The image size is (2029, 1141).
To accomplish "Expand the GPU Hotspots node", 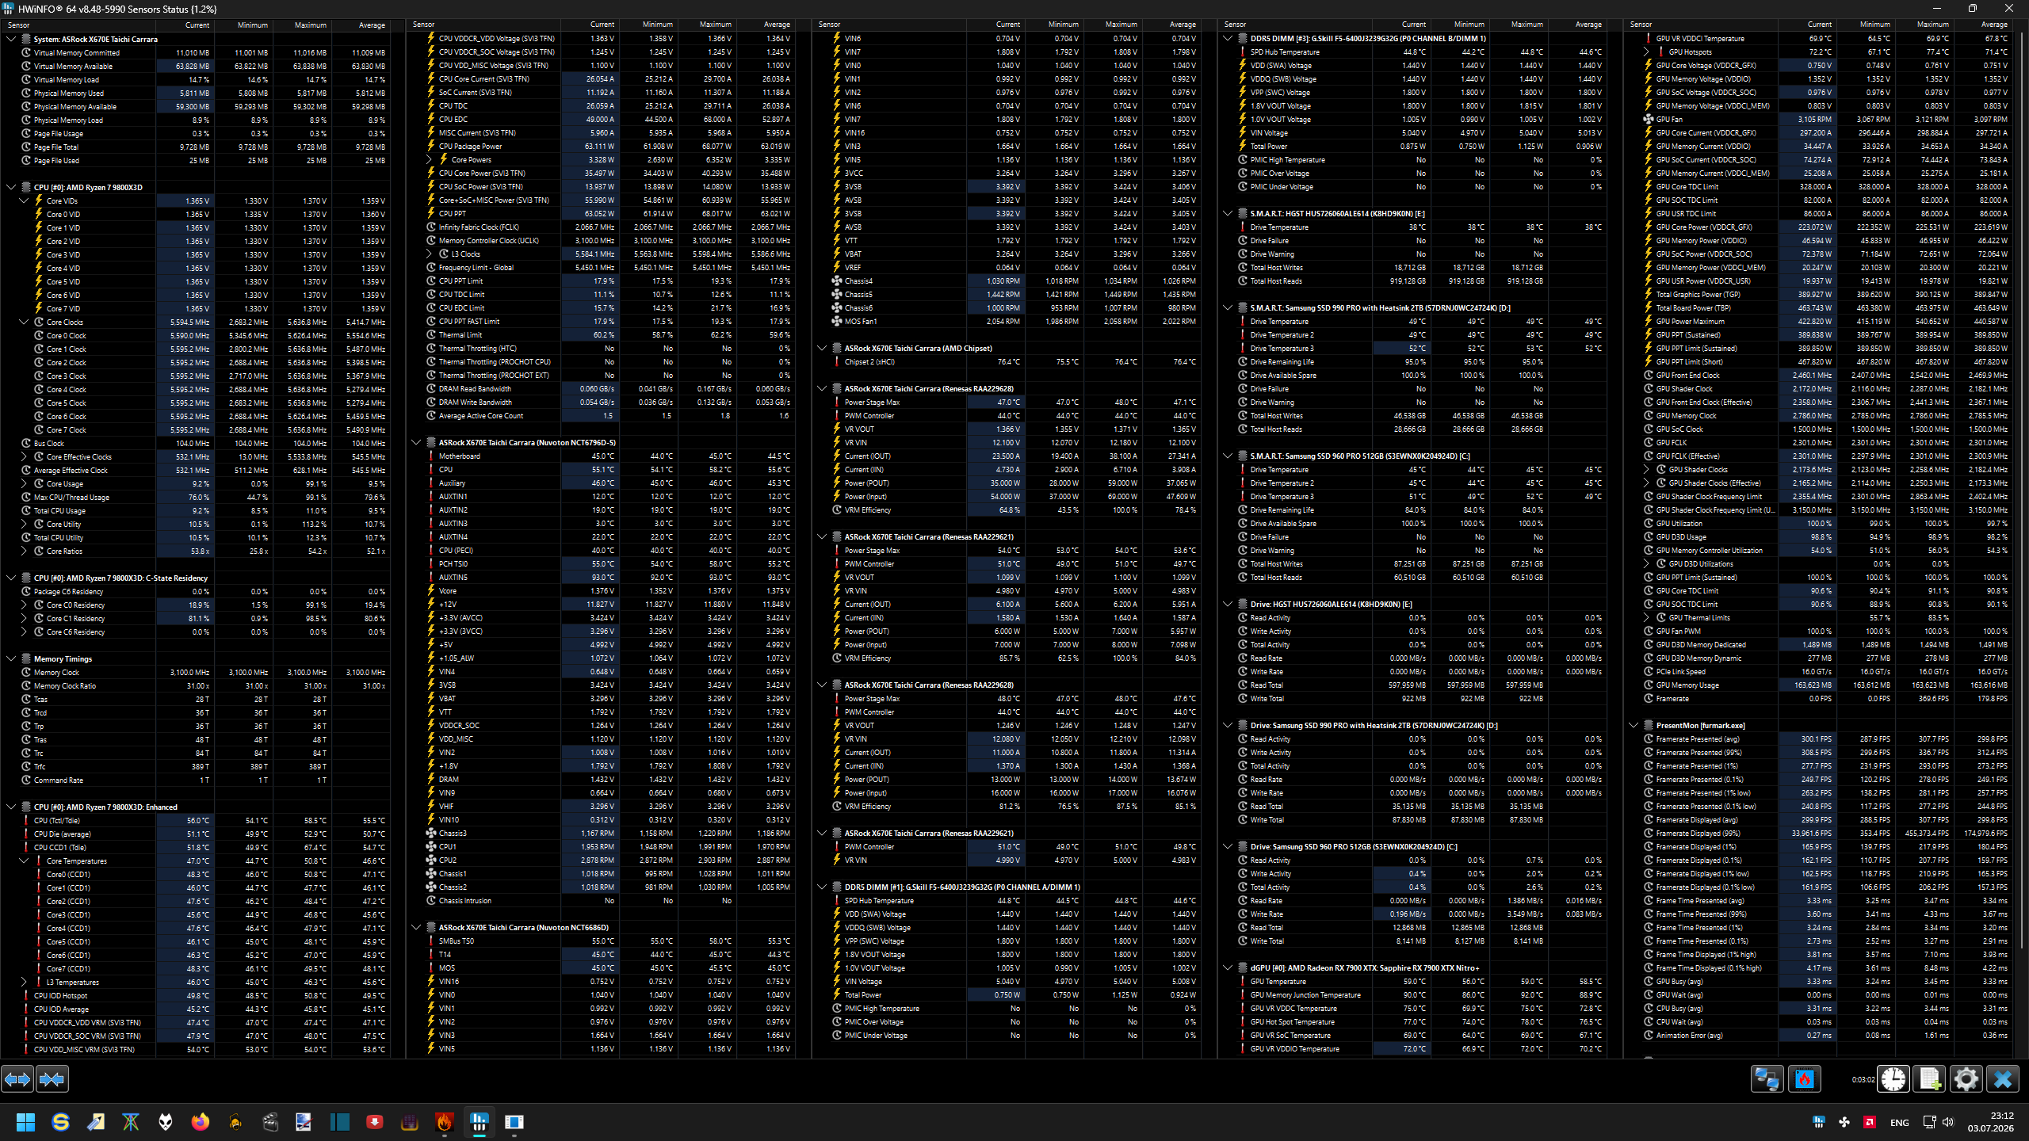I will [1646, 52].
